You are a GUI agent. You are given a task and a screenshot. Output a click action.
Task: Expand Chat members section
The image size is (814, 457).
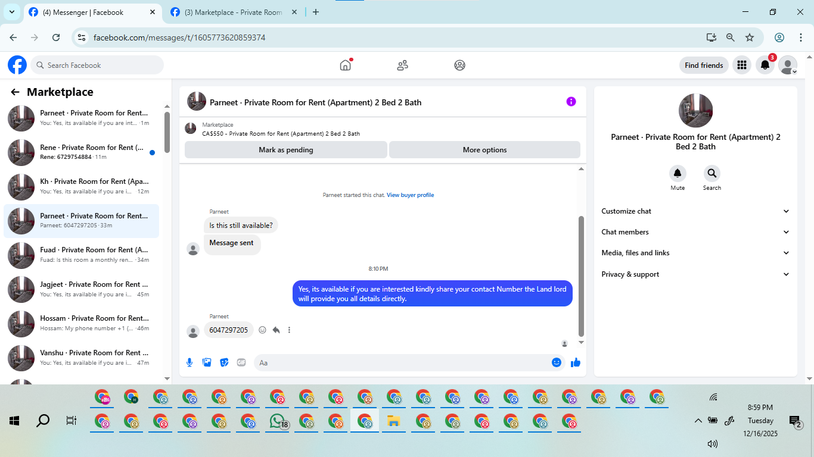click(695, 232)
